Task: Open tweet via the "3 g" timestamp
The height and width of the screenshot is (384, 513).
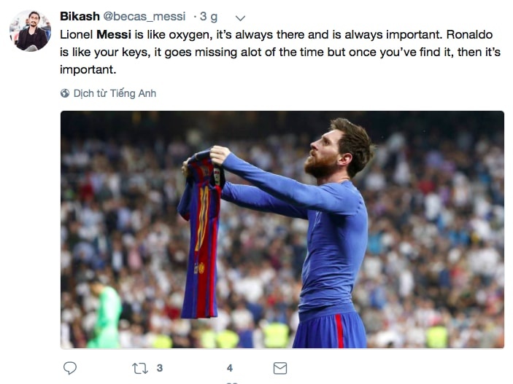Action: tap(209, 17)
